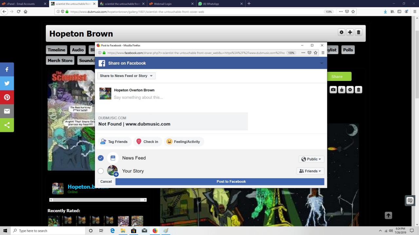
Task: Open Firefox from the Windows taskbar
Action: pos(155,231)
